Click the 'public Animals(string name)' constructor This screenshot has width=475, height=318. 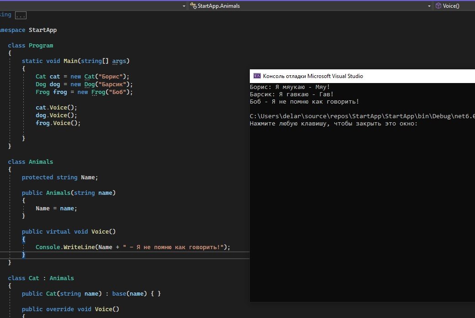pos(69,193)
